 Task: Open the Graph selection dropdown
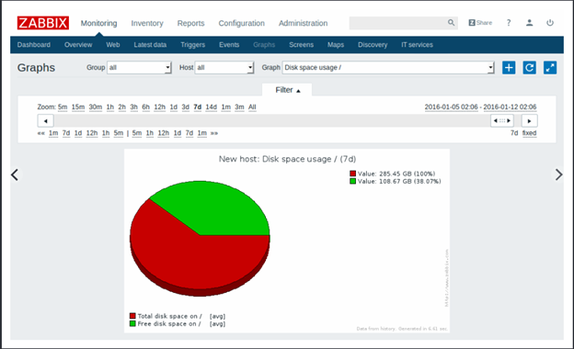(388, 68)
